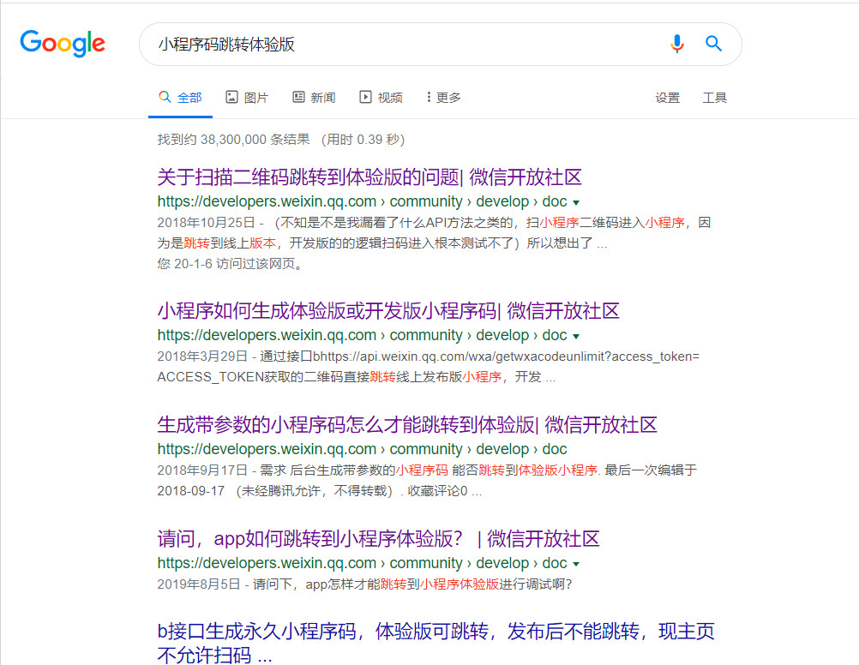Click the results count text 找到约 38,300,000 条结果
The image size is (859, 665).
pos(233,140)
